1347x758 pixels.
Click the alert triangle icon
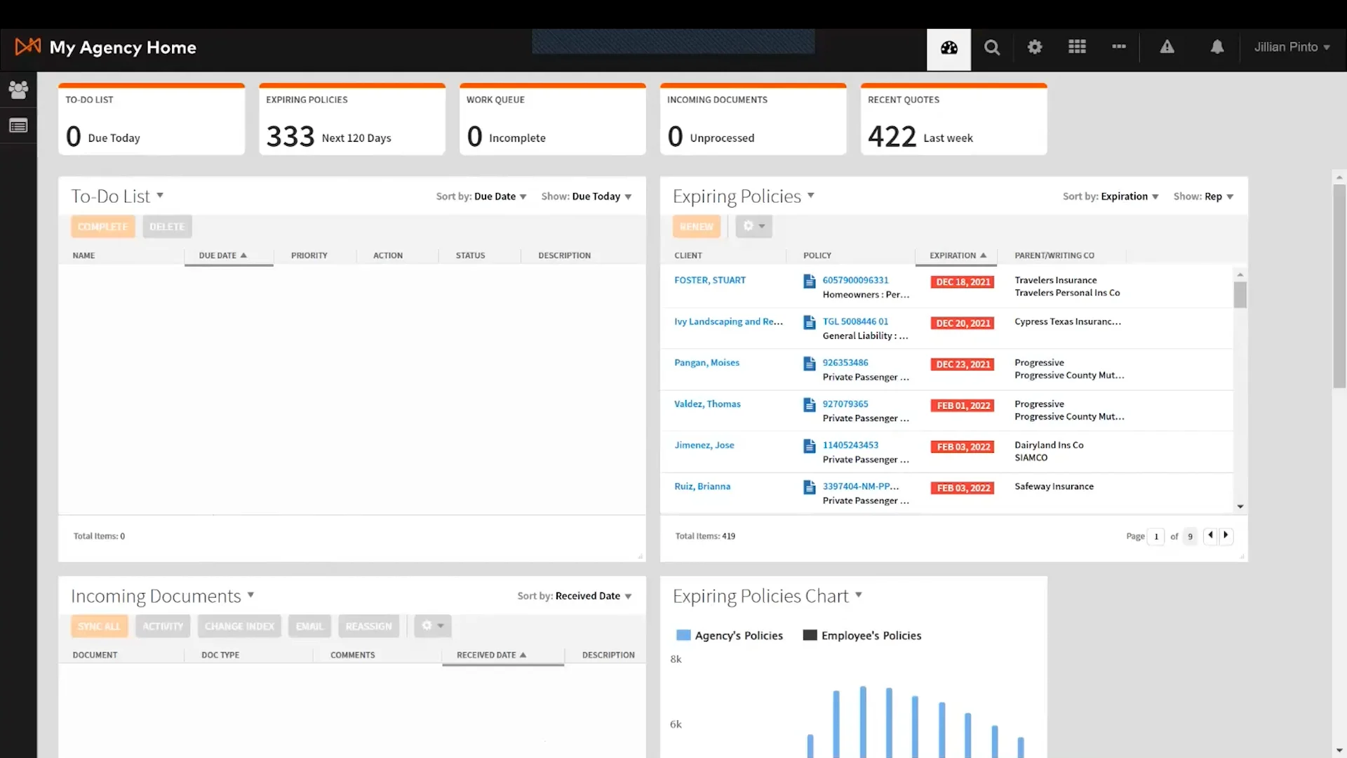pos(1167,47)
